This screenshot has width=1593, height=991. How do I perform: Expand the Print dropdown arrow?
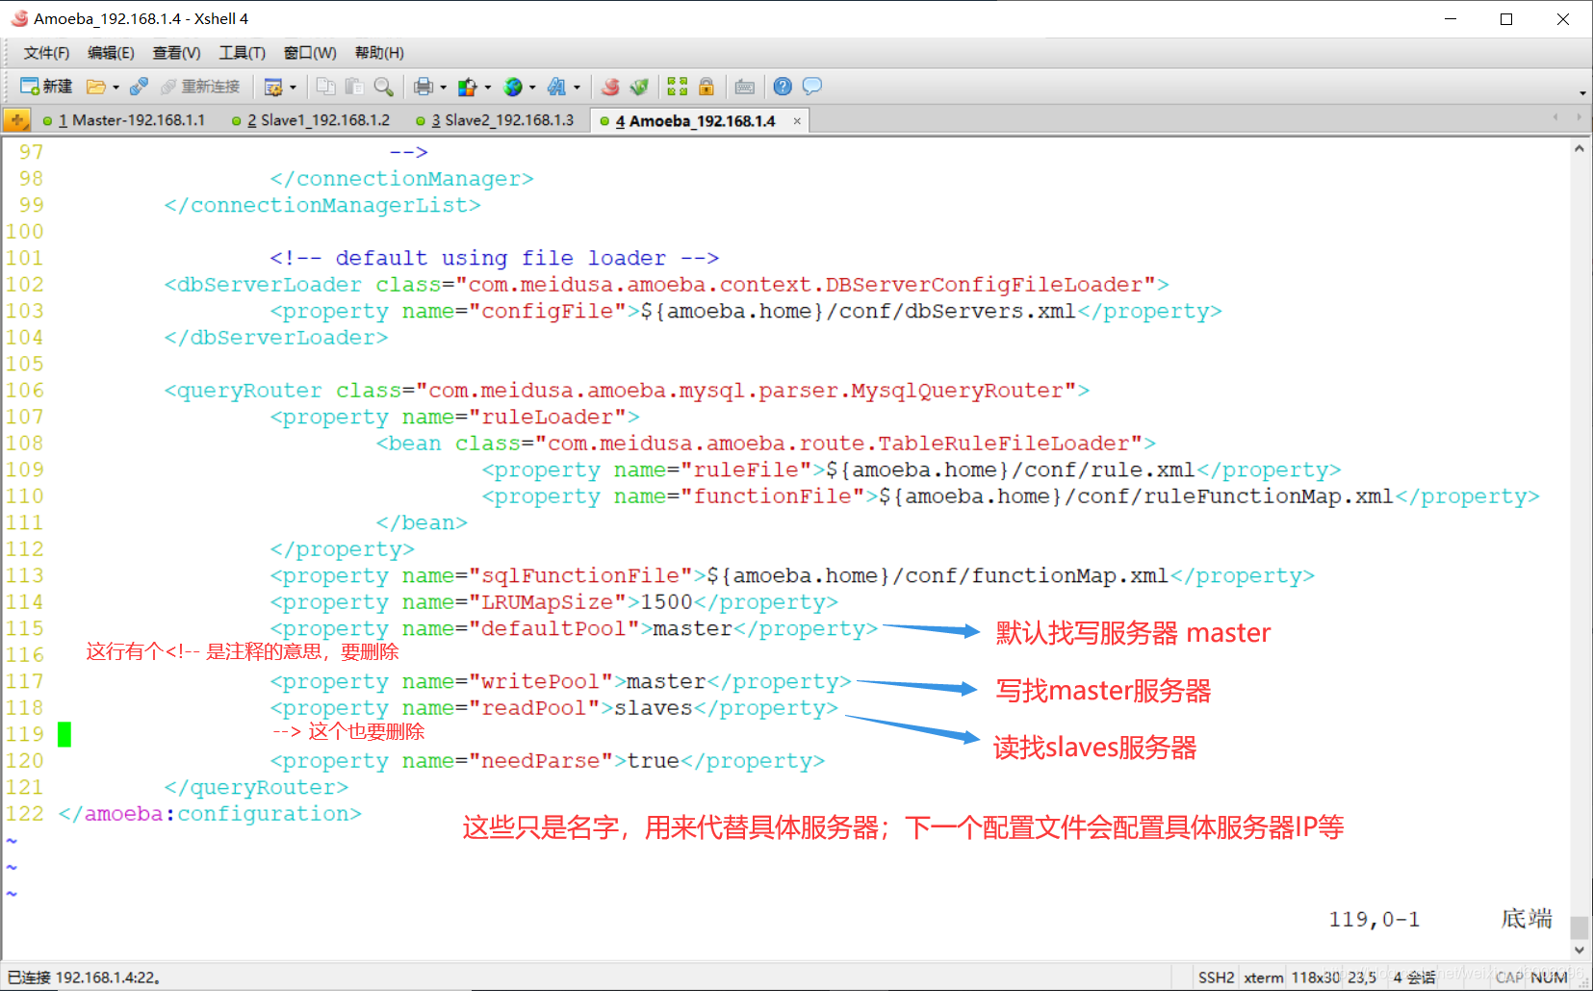click(x=443, y=87)
